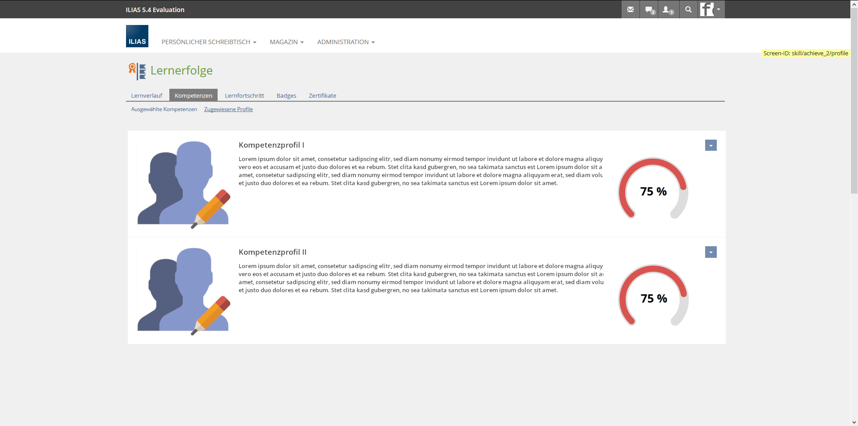858x426 pixels.
Task: Open the chat conversations icon
Action: pos(649,9)
